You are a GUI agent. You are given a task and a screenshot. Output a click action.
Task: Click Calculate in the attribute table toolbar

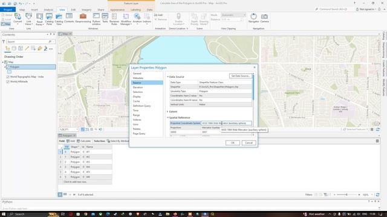click(83, 141)
